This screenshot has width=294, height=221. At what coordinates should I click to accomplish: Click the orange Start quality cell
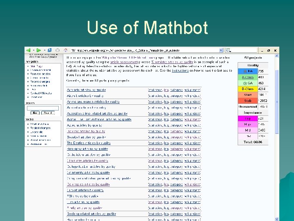[248, 95]
